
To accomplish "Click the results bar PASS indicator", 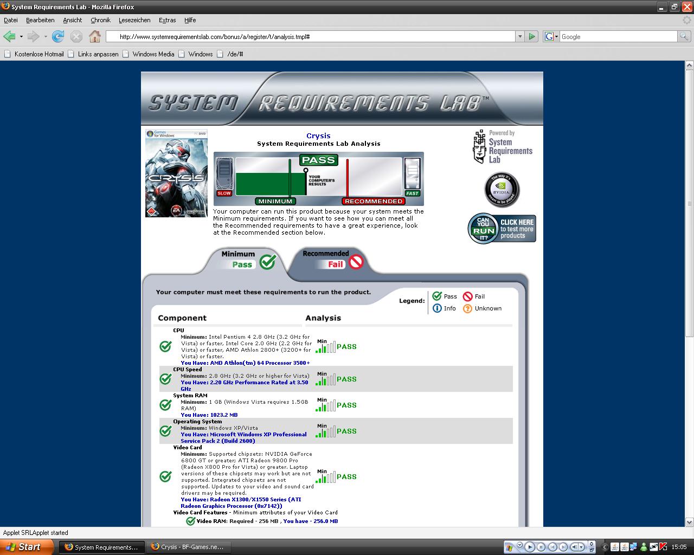I will pos(318,160).
